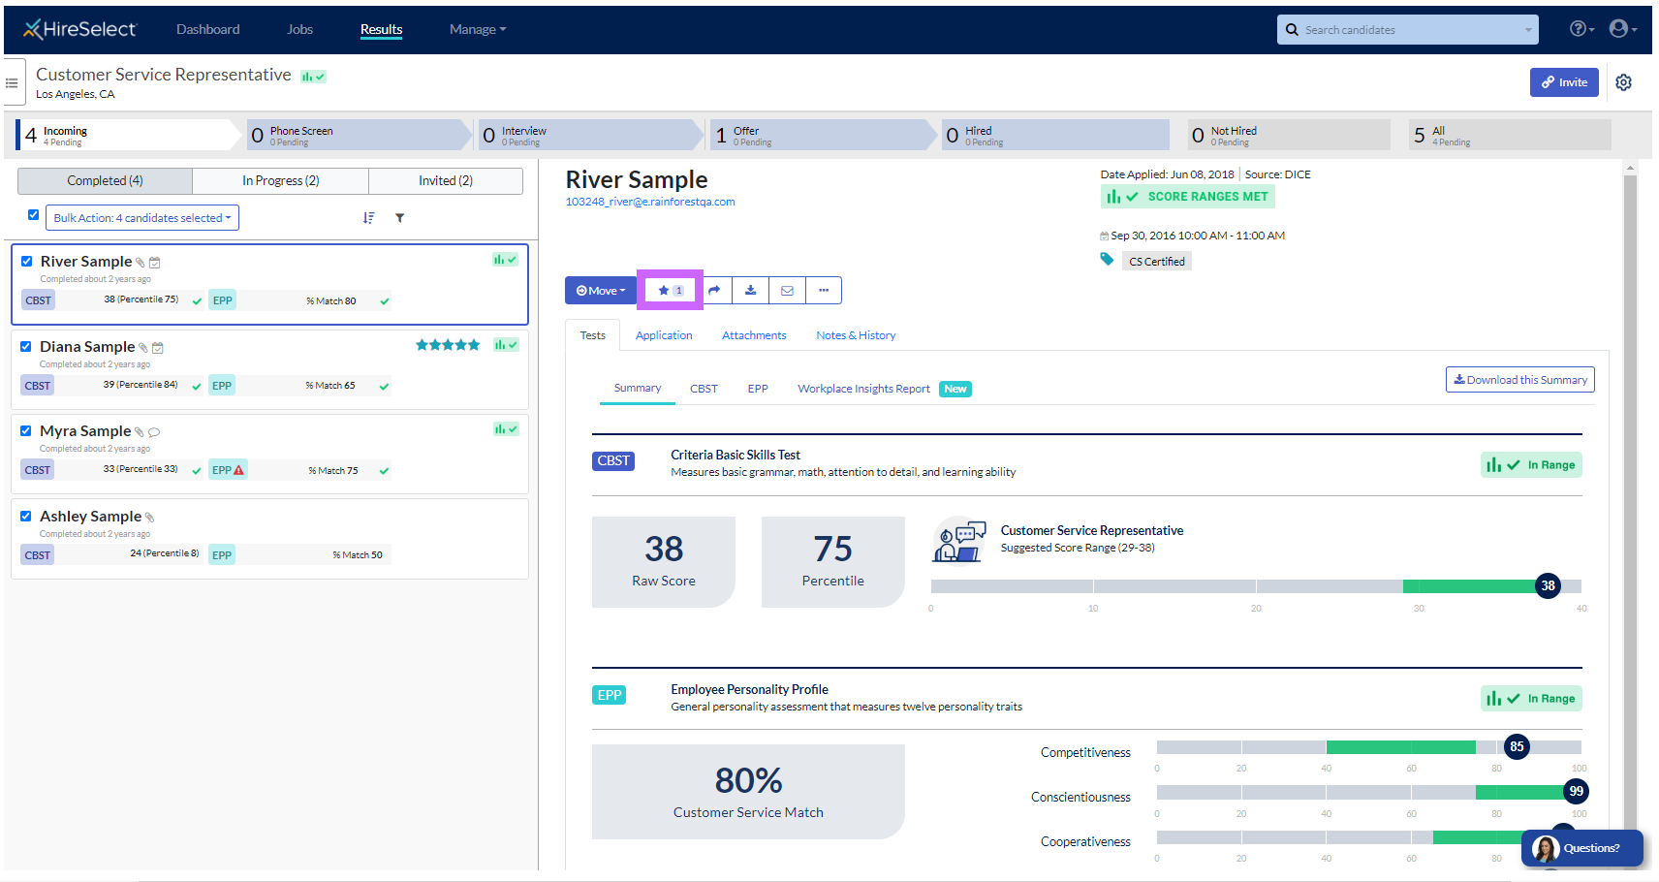Click the filter funnel icon

399,218
